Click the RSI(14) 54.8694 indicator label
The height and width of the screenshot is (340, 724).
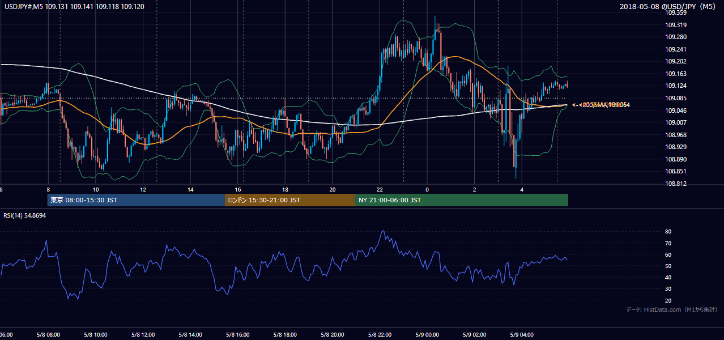pos(25,216)
